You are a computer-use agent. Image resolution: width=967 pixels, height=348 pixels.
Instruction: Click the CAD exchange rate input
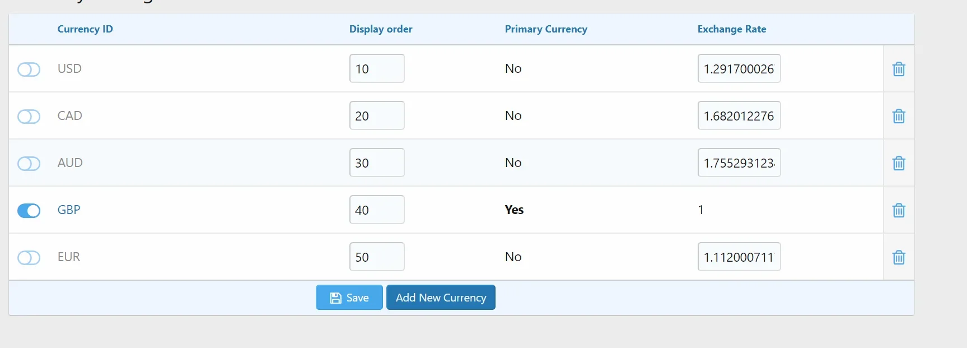coord(739,115)
